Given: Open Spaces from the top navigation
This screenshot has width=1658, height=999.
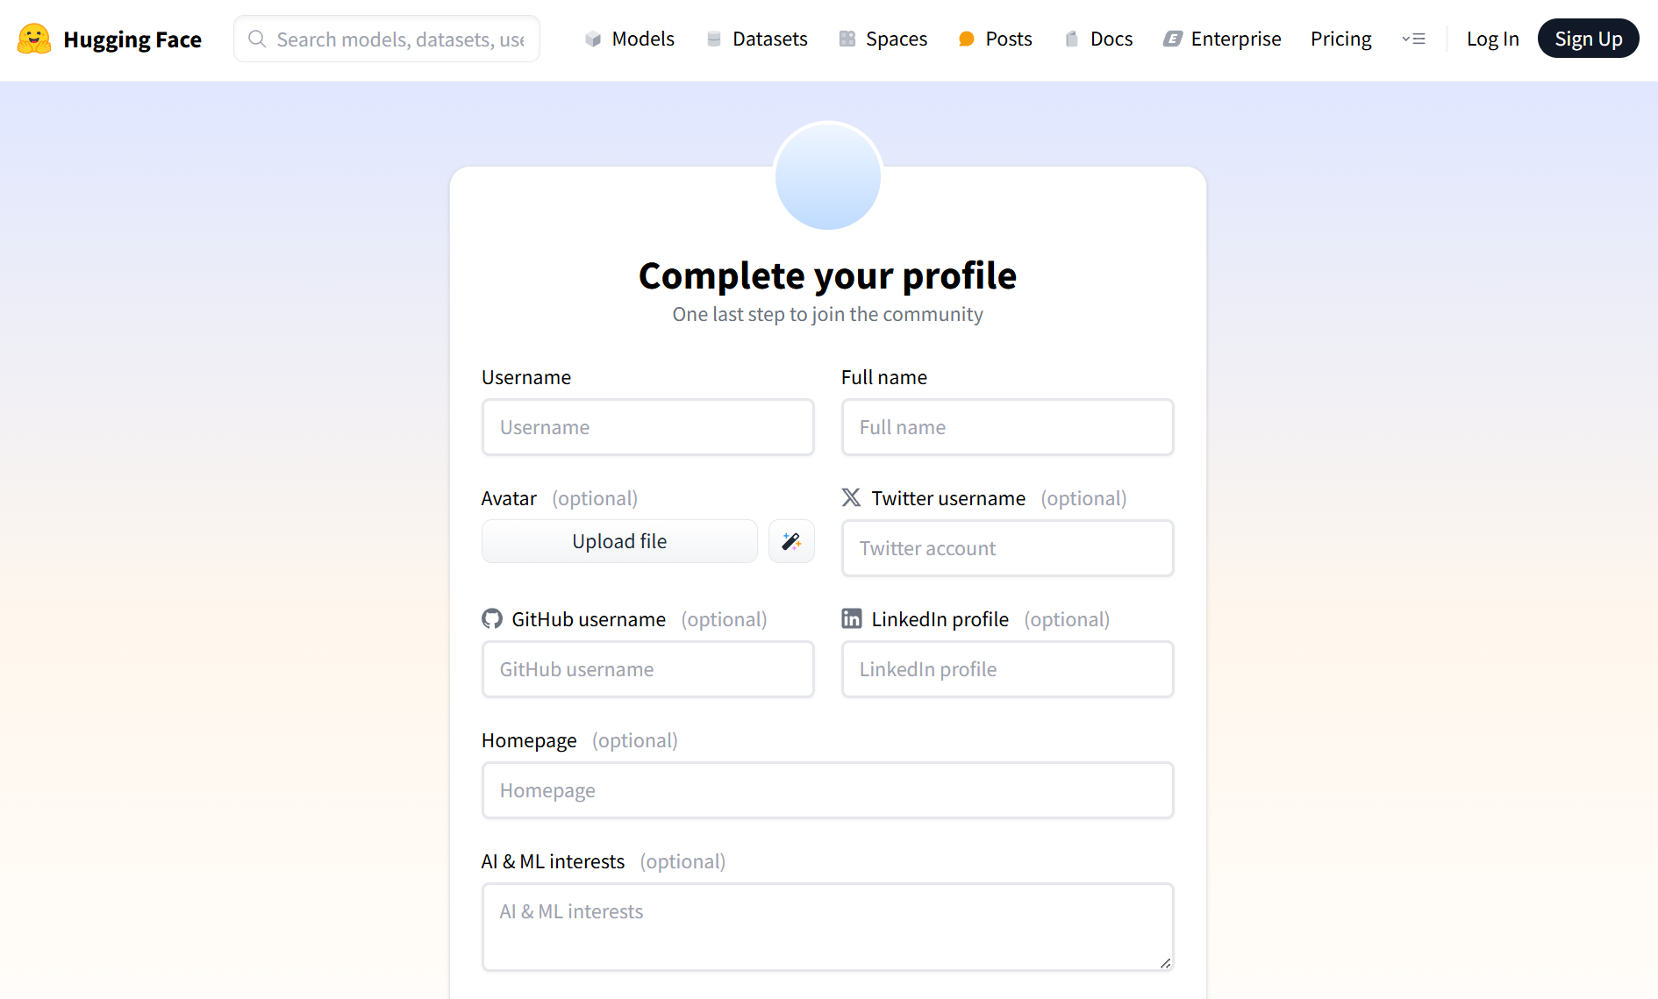Looking at the screenshot, I should 883,39.
